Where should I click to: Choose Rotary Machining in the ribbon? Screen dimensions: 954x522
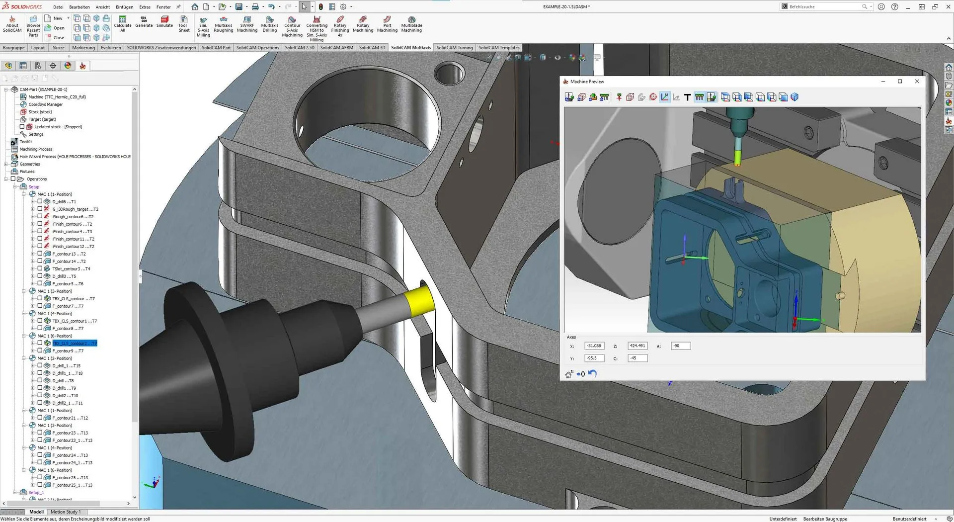(363, 24)
